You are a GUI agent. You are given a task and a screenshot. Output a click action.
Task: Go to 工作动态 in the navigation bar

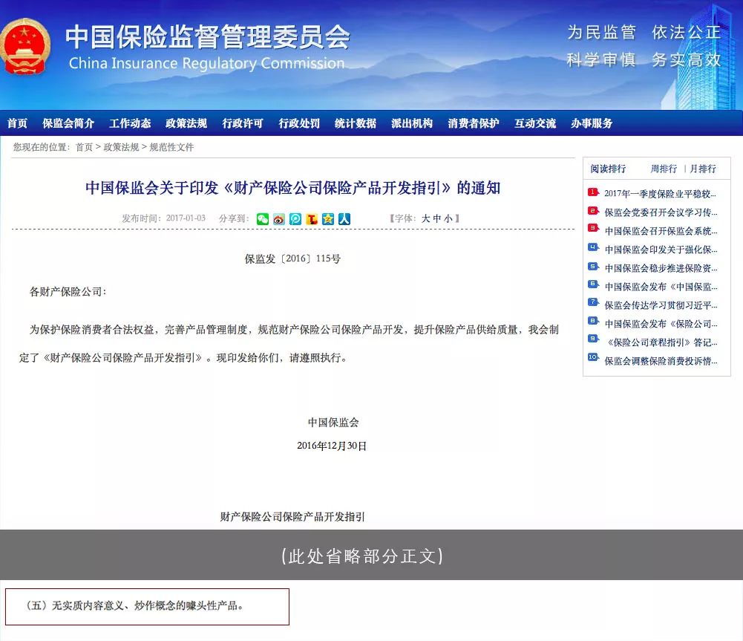tap(130, 123)
